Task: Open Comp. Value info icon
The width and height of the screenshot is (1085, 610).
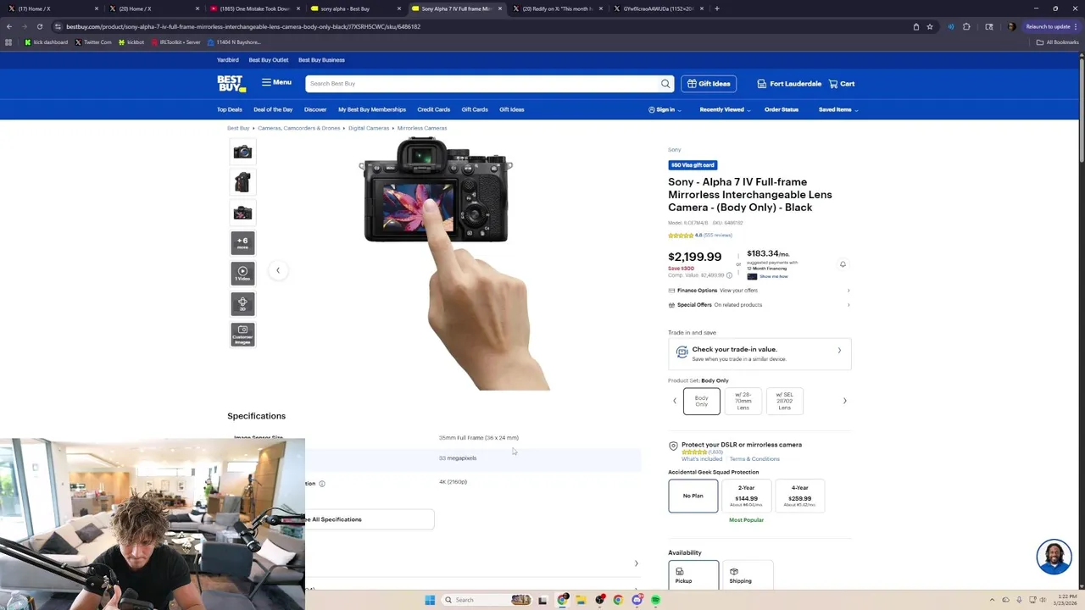Action: click(729, 275)
